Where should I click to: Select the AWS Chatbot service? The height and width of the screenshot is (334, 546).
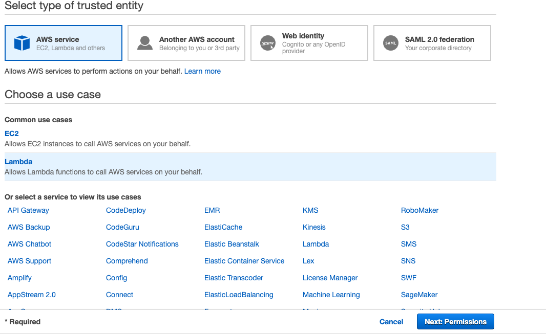[x=29, y=244]
